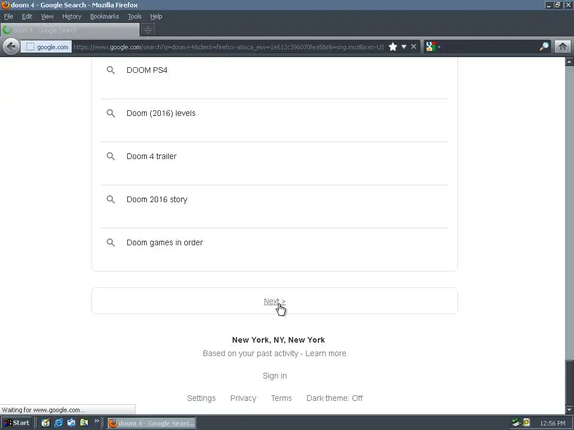Click the vertical scrollbar thumb
This screenshot has width=574, height=430.
pos(570,382)
